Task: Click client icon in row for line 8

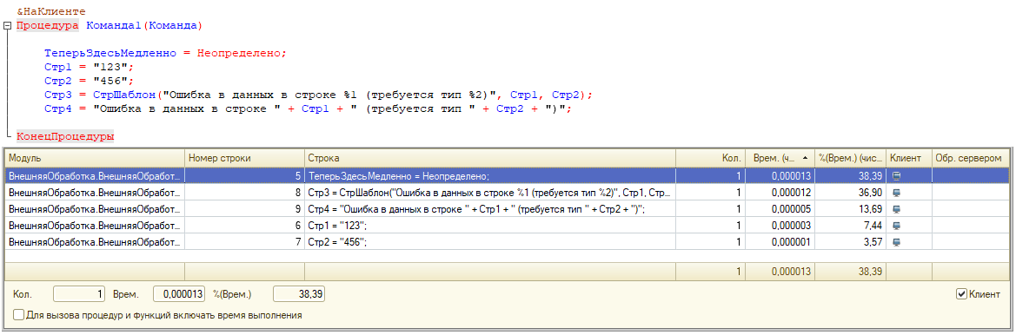Action: pos(896,192)
